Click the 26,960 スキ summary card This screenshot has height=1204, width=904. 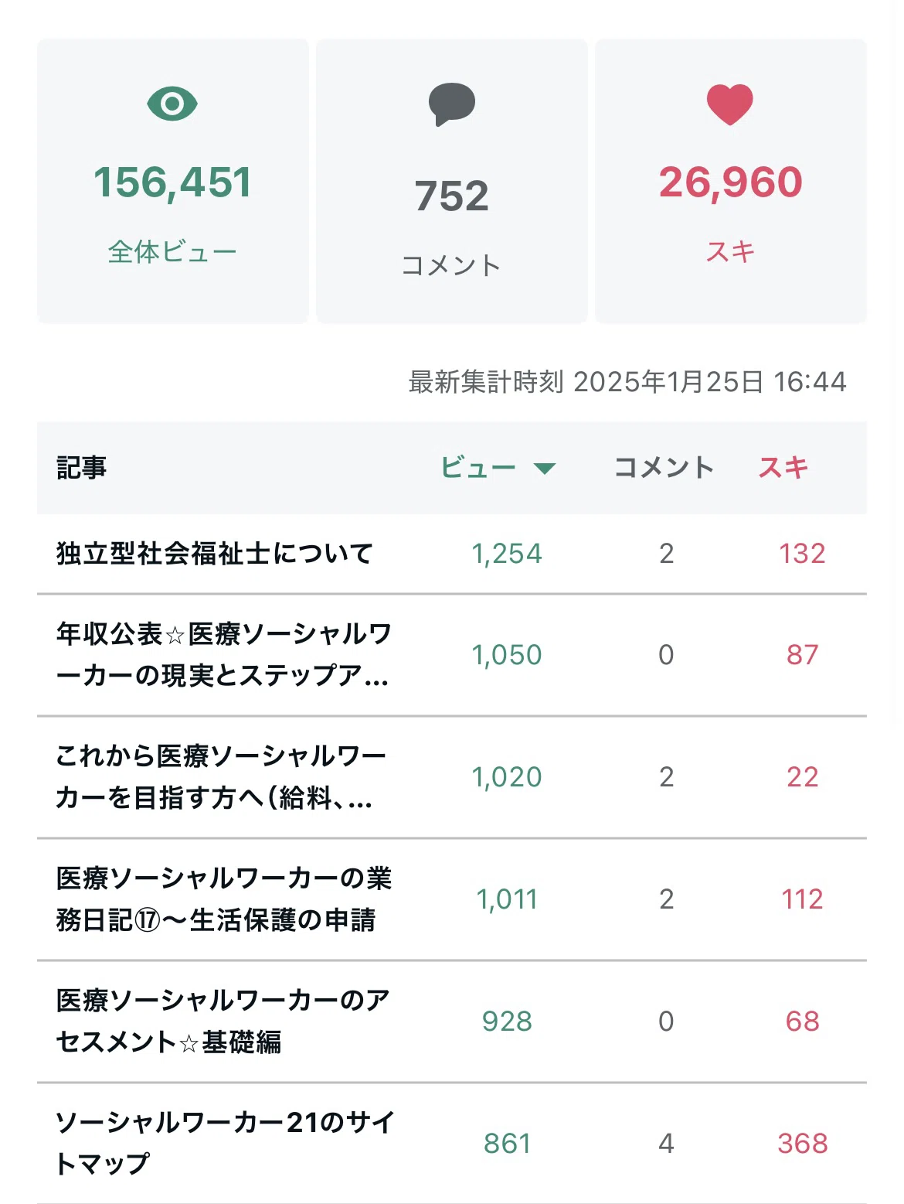click(731, 181)
